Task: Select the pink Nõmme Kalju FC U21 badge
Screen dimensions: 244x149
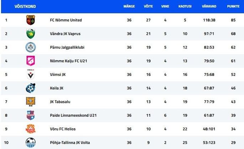Action: coord(31,61)
